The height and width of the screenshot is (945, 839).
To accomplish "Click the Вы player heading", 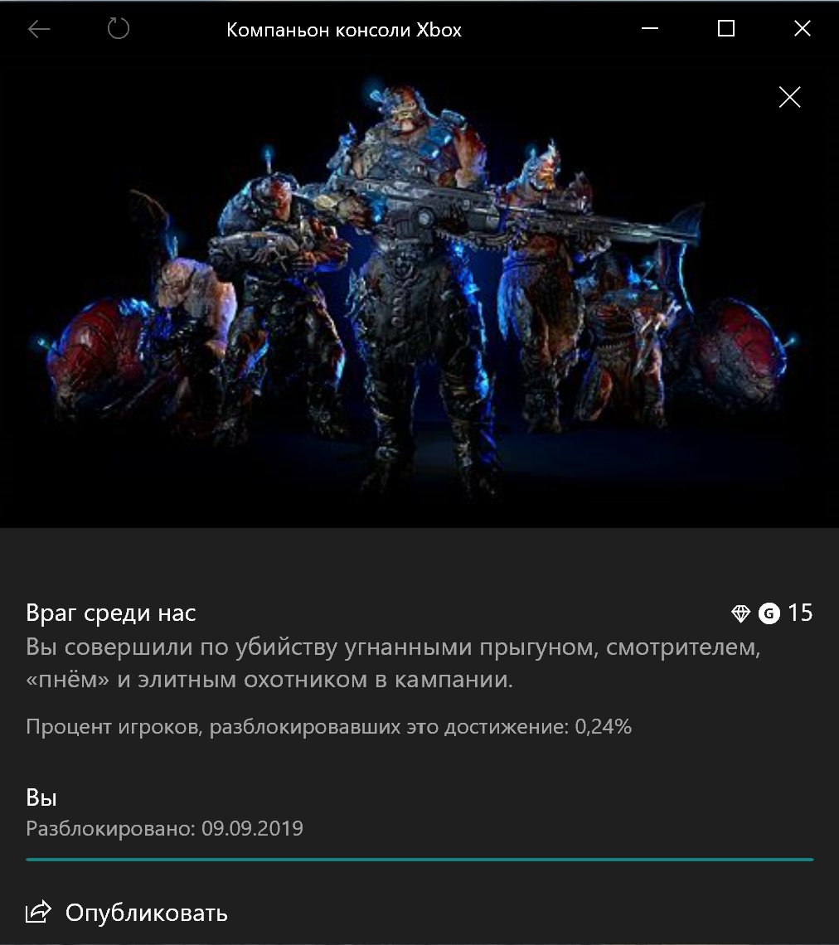I will [41, 798].
